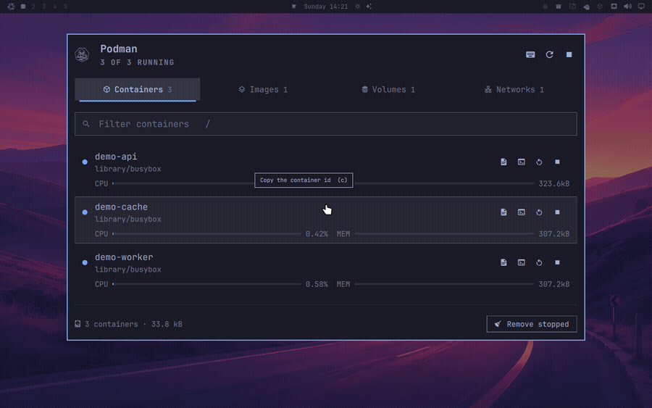Click the MEM usage bar of demo-cache
The width and height of the screenshot is (652, 408).
pyautogui.click(x=444, y=234)
